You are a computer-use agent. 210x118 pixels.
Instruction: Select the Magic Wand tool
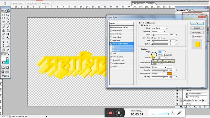8,19
